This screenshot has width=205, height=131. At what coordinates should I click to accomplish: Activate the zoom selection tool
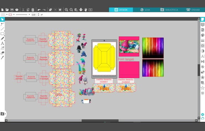pos(76,10)
